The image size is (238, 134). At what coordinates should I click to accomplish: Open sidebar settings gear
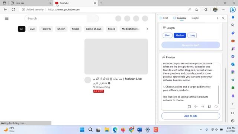click(233, 121)
